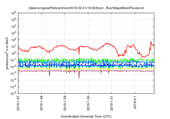Click the 2019-1-30 date tick label
The height and width of the screenshot is (119, 170).
point(88,103)
